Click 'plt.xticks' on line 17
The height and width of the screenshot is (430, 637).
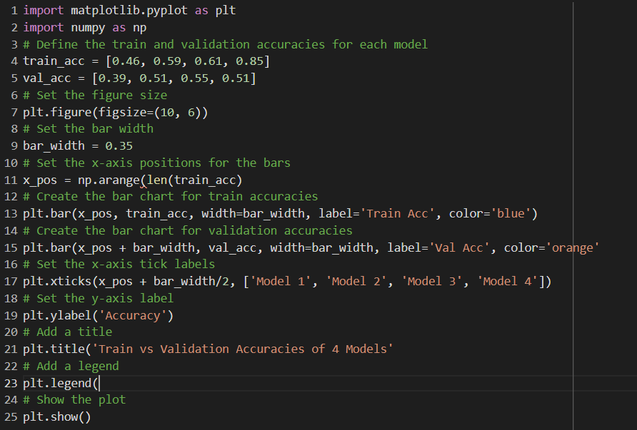coord(57,281)
